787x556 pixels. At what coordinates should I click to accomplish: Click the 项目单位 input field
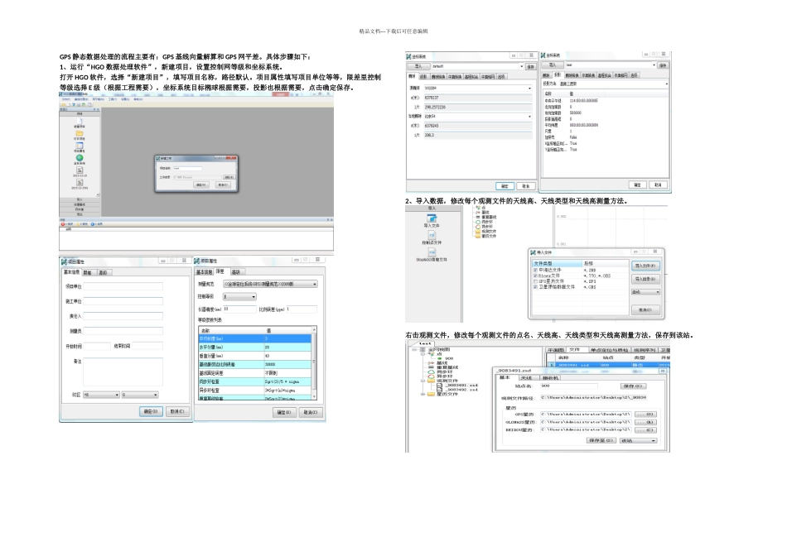tap(123, 286)
